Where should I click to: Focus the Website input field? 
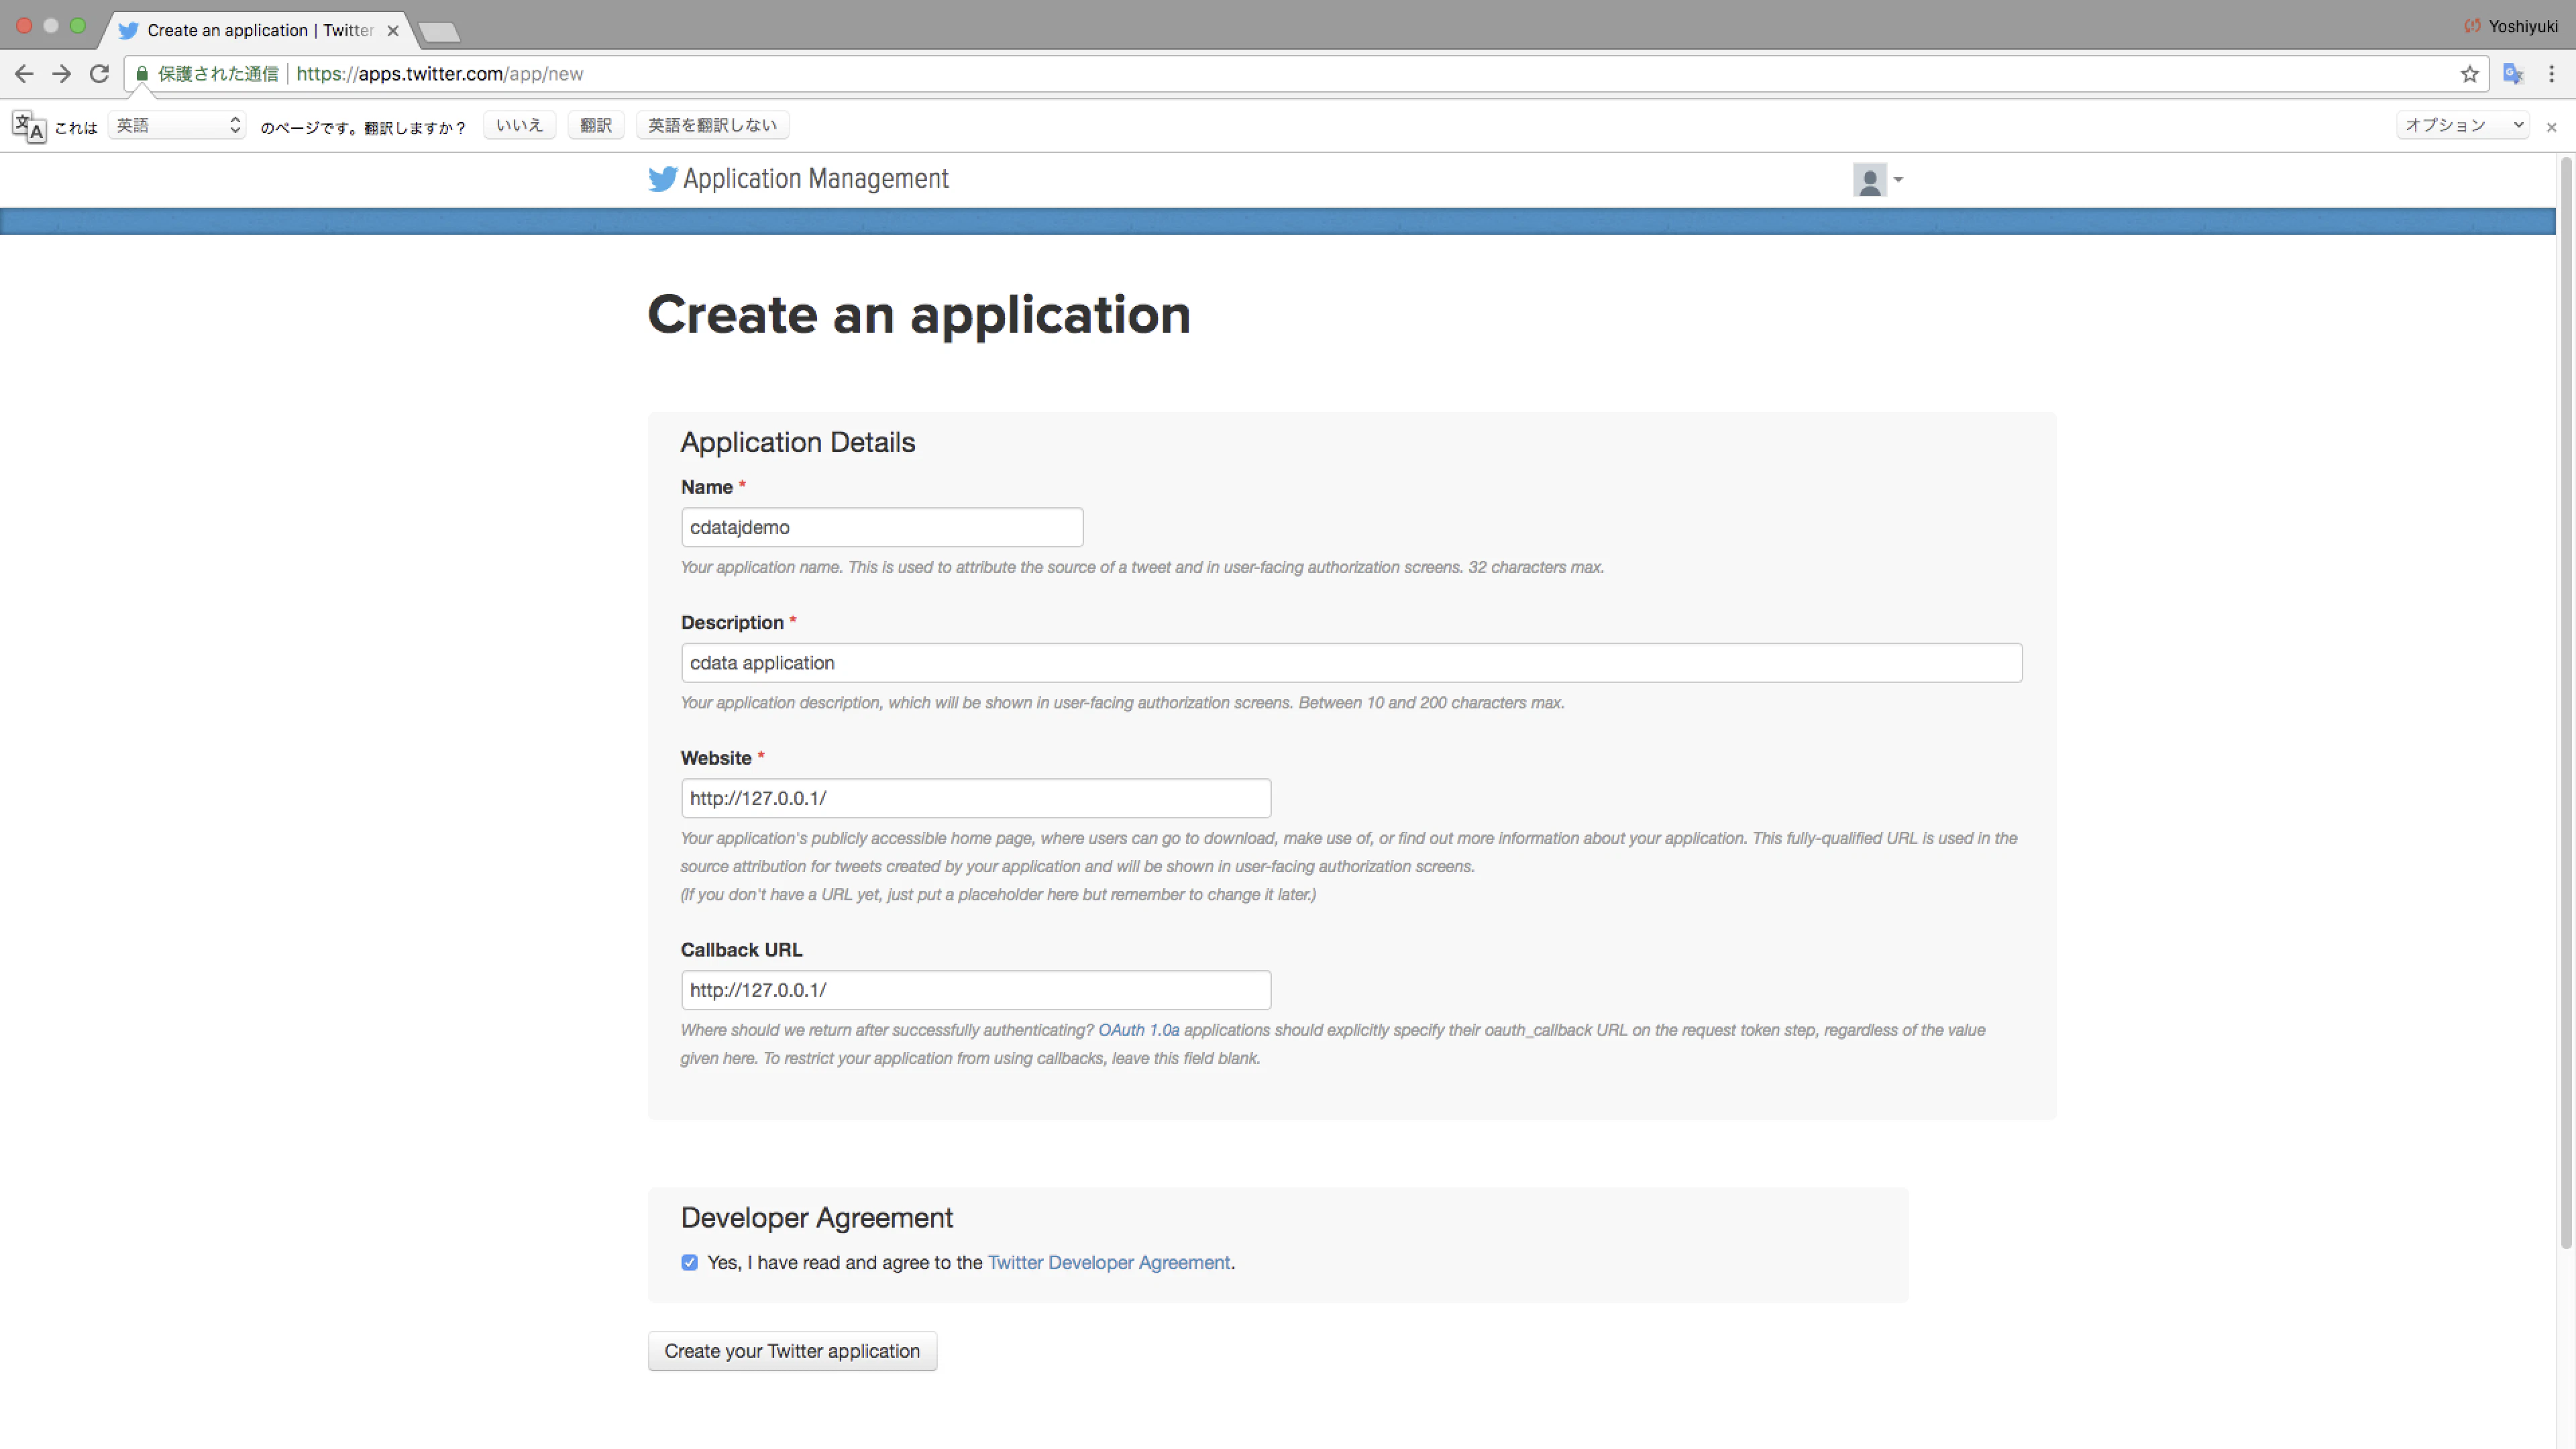coord(976,798)
